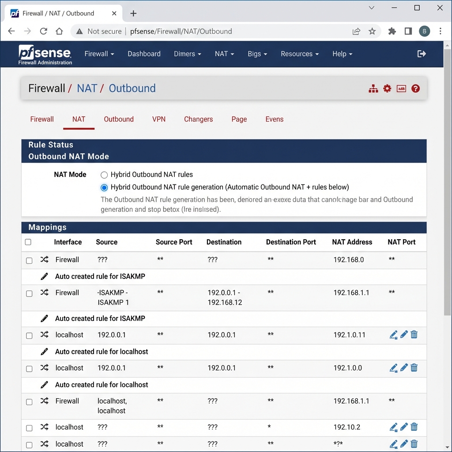
Task: Open the red help question icon
Action: click(x=415, y=89)
